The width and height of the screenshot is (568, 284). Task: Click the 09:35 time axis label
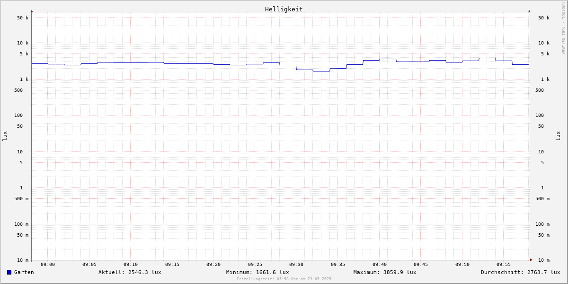tap(338, 265)
